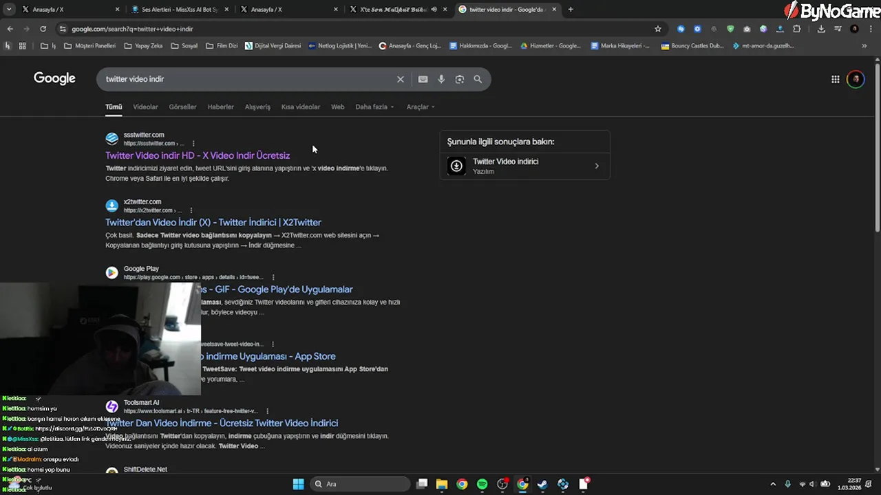Open Twitter'dan Video İndir X2Twitter result

click(213, 222)
